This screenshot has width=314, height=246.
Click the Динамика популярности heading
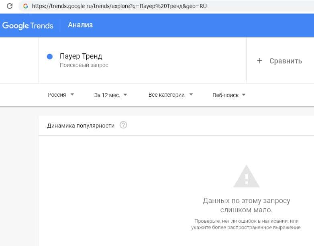tap(81, 126)
